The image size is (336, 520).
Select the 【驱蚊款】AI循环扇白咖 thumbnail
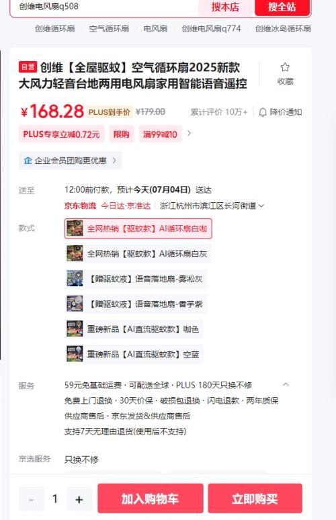(x=75, y=228)
